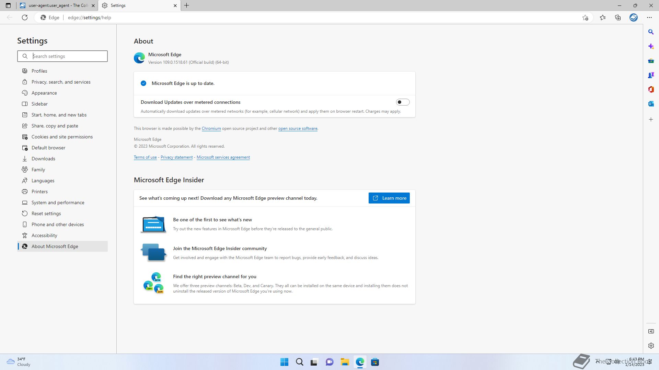This screenshot has height=370, width=659.
Task: Open Family settings section
Action: [62, 170]
